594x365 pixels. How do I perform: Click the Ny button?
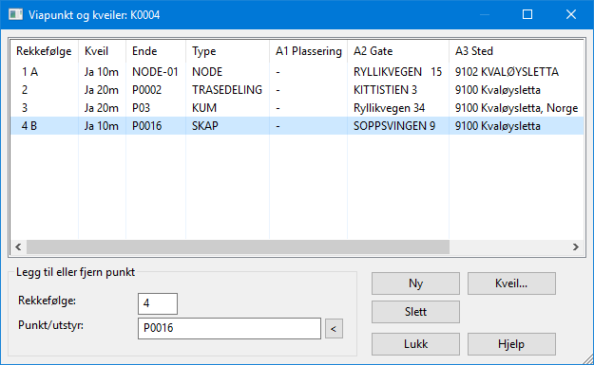[415, 283]
